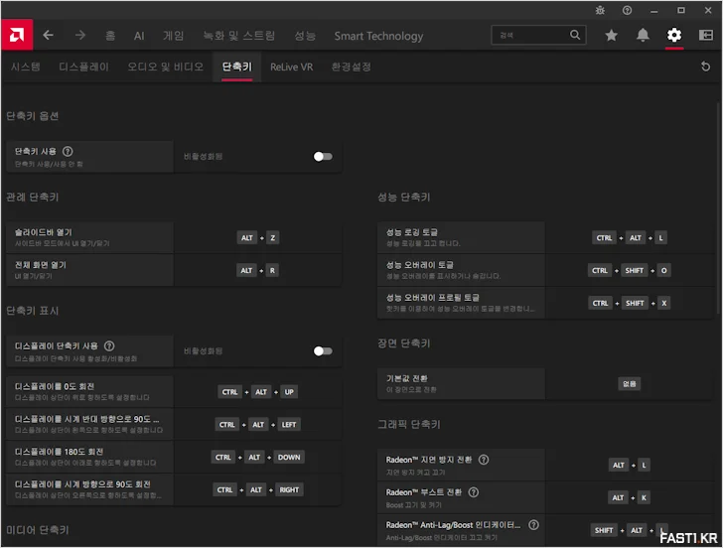Click the 슬라이드바 열기 row label
723x548 pixels.
pyautogui.click(x=44, y=232)
